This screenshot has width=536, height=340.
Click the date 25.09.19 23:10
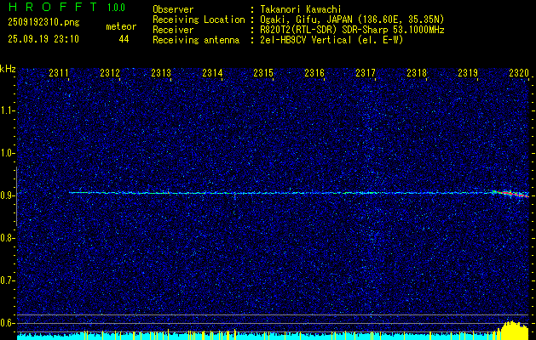43,39
